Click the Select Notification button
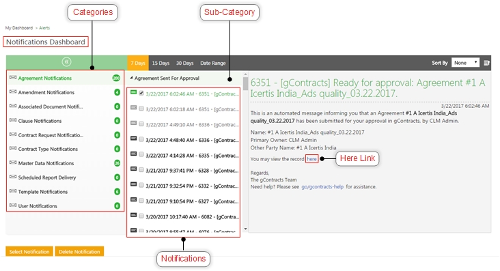500x271 pixels. click(x=29, y=252)
